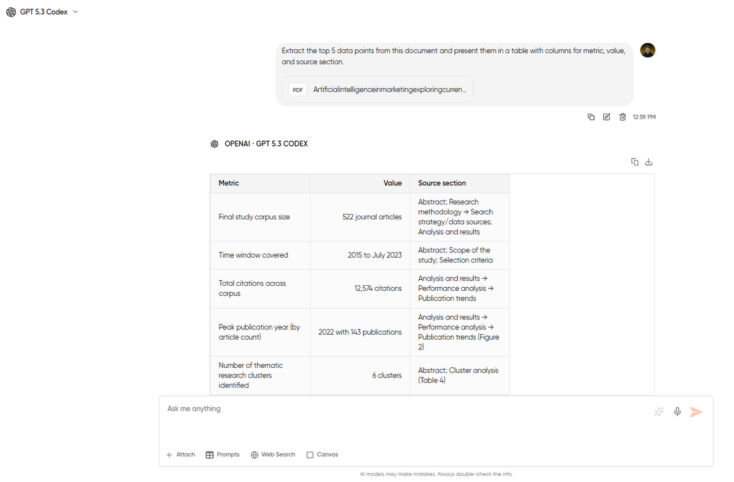
Task: Click the Source section column header
Action: [442, 183]
